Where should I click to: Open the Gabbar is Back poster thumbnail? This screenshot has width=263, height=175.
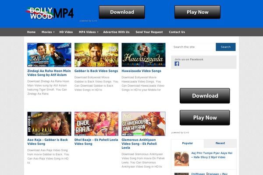[x=96, y=55]
